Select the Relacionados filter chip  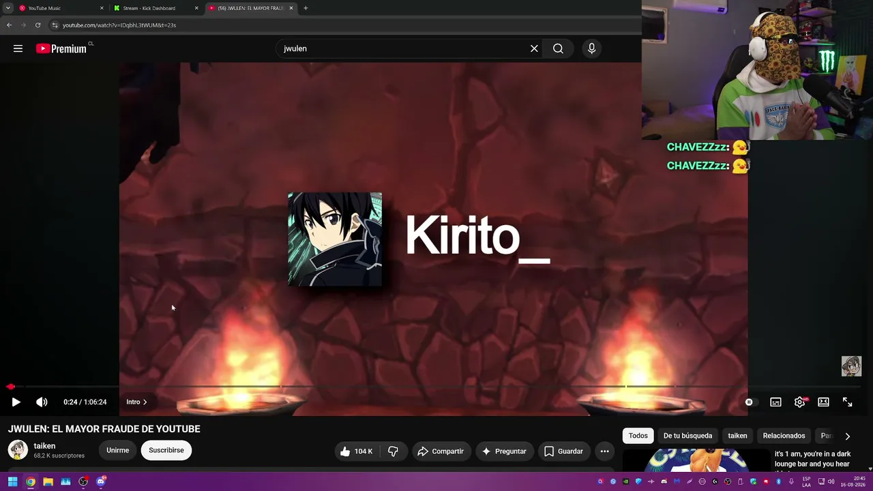click(x=784, y=436)
